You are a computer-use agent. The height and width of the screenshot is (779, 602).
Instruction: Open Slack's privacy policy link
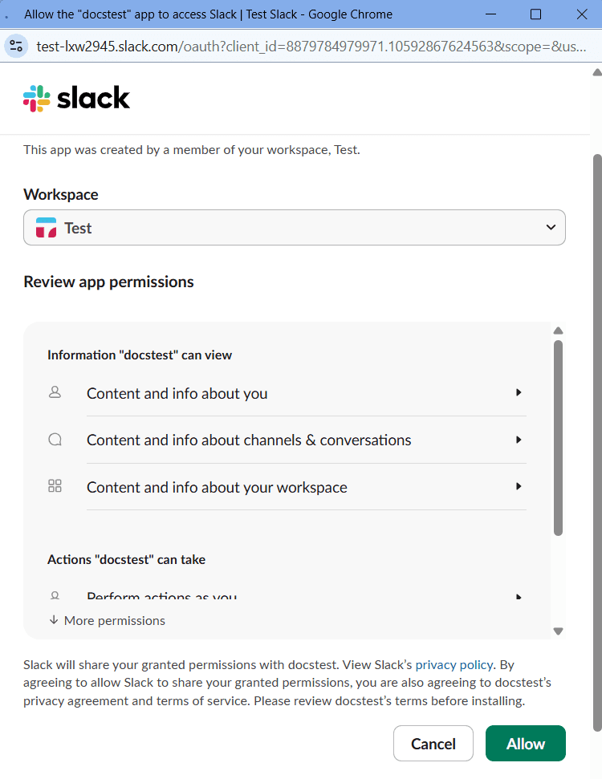point(454,665)
